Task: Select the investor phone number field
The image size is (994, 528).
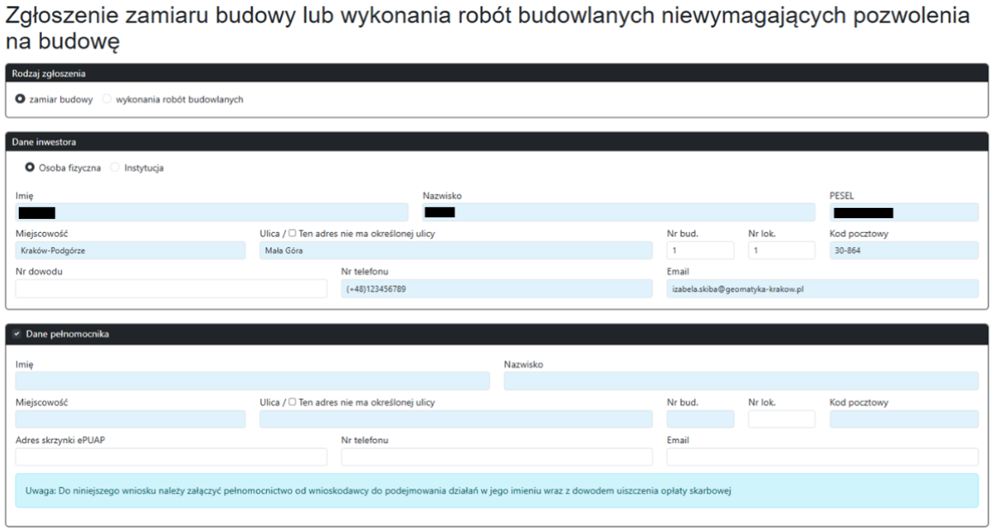Action: (497, 288)
